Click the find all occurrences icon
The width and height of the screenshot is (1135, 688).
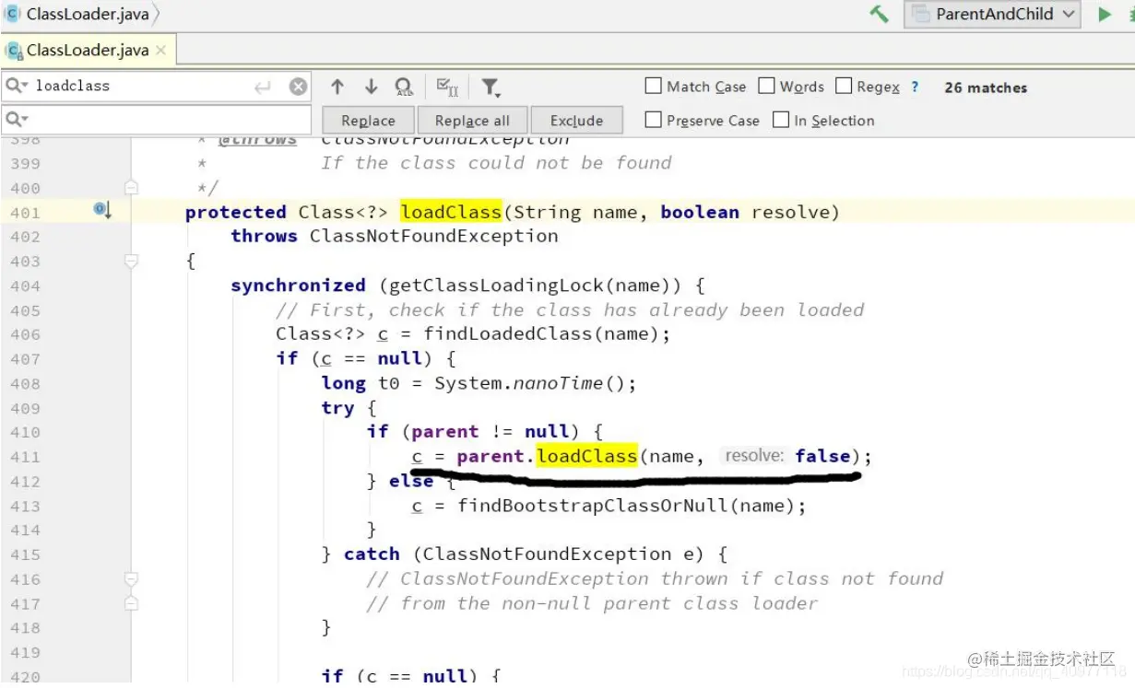[x=404, y=87]
